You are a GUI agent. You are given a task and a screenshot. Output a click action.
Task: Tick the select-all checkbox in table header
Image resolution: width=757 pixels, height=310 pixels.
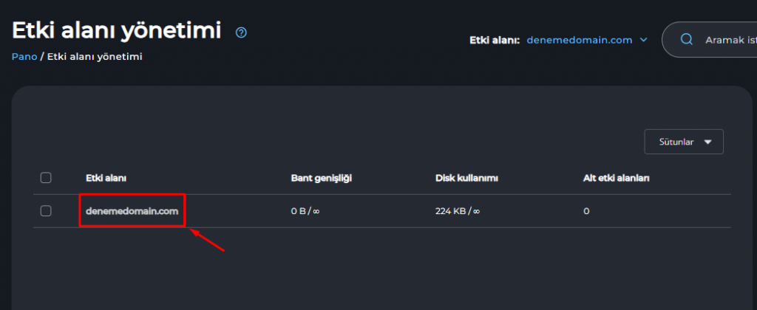[x=46, y=178]
